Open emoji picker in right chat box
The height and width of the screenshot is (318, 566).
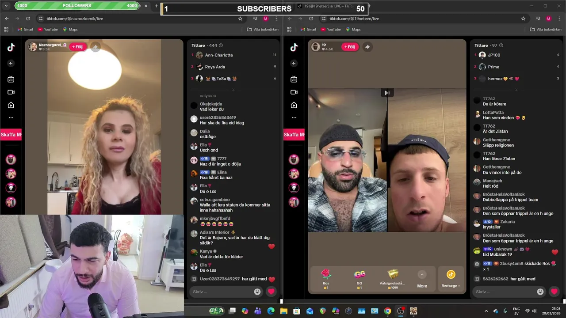click(x=540, y=291)
